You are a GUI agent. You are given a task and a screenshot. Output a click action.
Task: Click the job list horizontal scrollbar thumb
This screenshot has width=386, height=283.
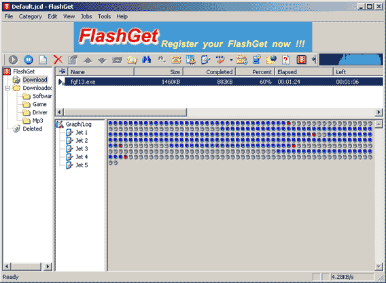click(x=125, y=112)
